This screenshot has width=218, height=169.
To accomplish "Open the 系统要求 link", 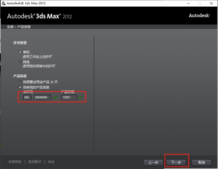I will (34, 161).
